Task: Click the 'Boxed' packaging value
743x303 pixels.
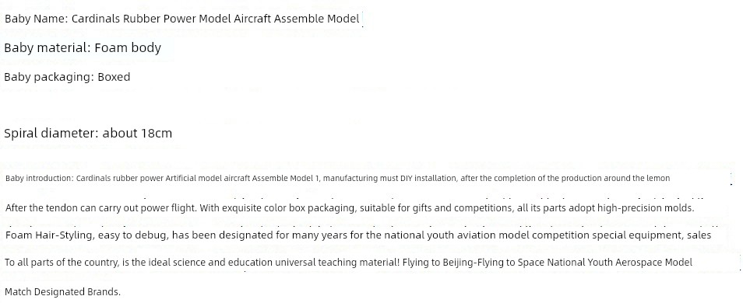Action: pos(114,77)
